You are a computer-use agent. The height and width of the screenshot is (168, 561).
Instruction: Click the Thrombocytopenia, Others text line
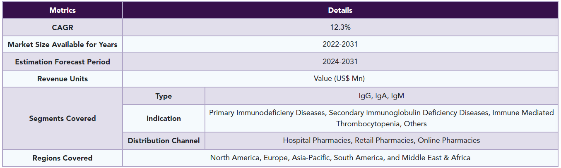(381, 124)
